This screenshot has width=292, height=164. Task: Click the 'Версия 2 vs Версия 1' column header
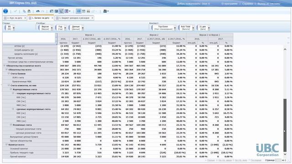click(x=210, y=35)
